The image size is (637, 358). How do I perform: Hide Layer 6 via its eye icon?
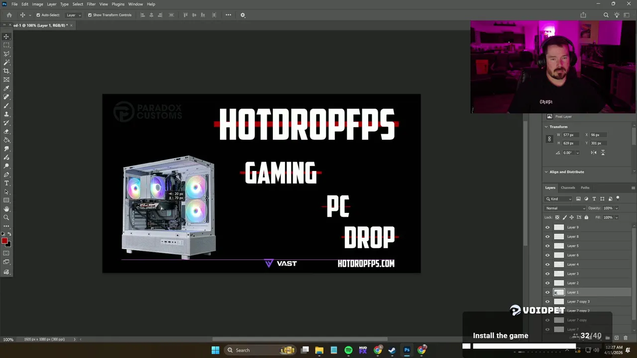548,255
